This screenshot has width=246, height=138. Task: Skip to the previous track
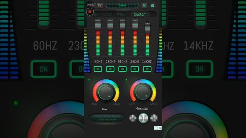pos(133,118)
